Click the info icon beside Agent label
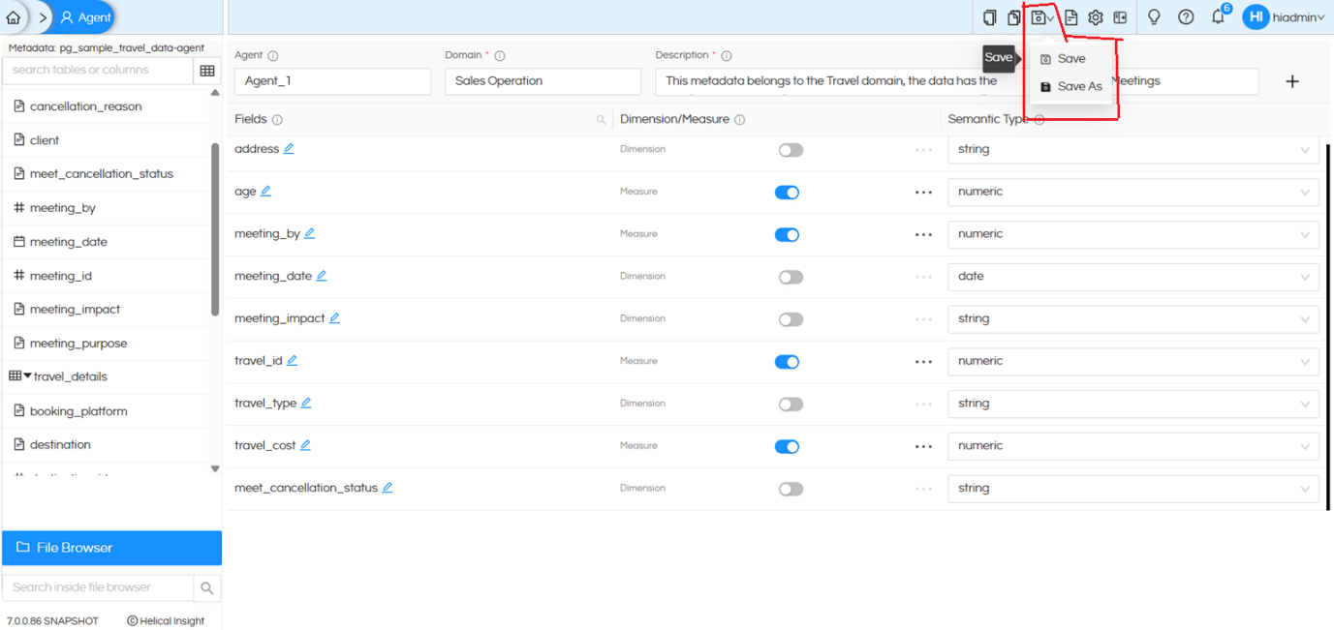The height and width of the screenshot is (630, 1334). (273, 56)
